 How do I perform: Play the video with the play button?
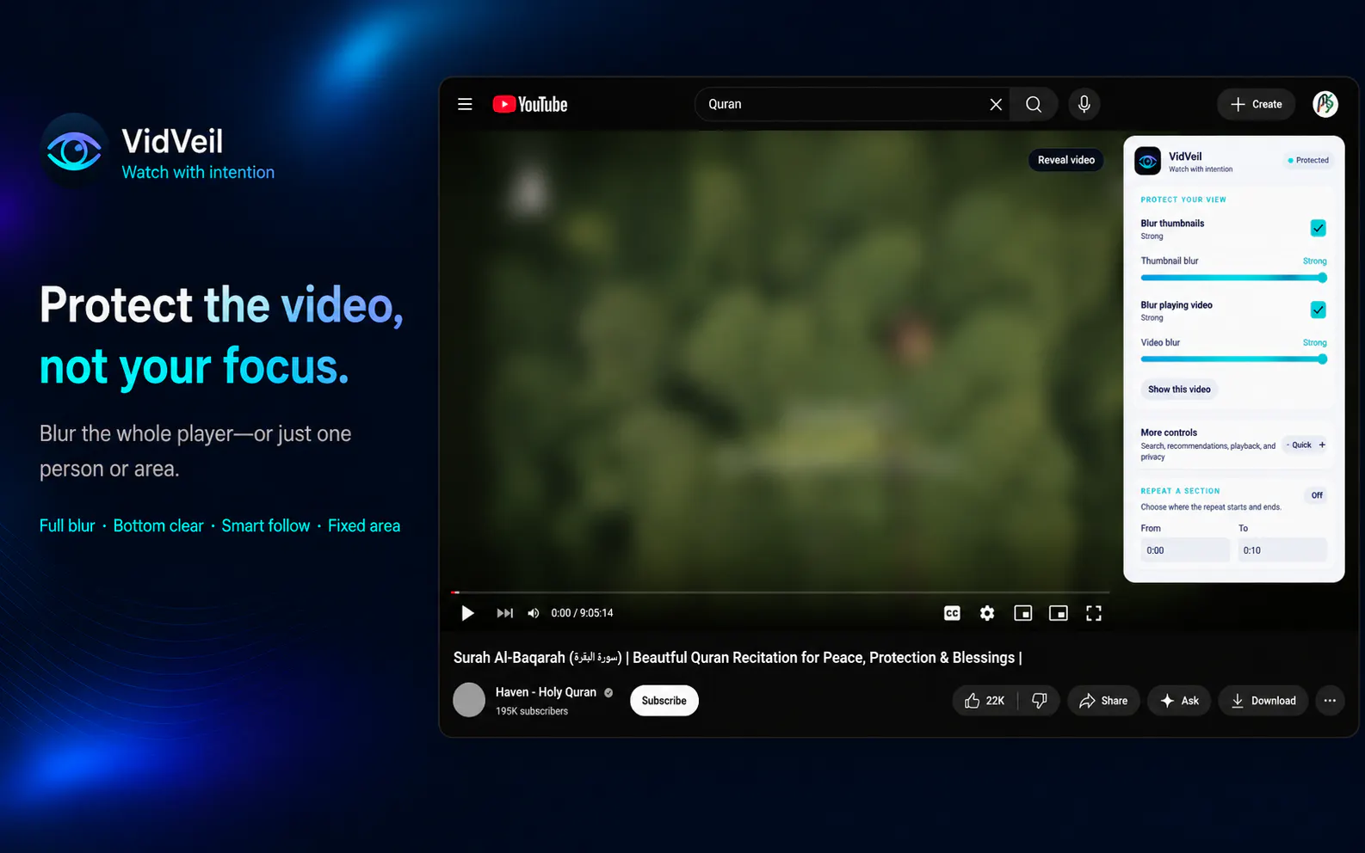pos(467,613)
